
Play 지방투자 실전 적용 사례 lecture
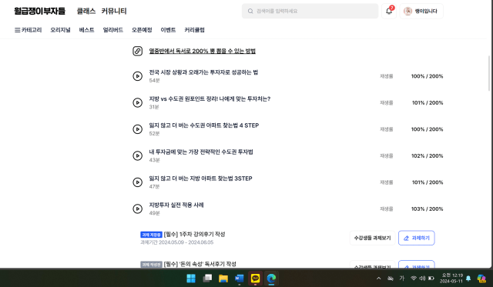(137, 209)
